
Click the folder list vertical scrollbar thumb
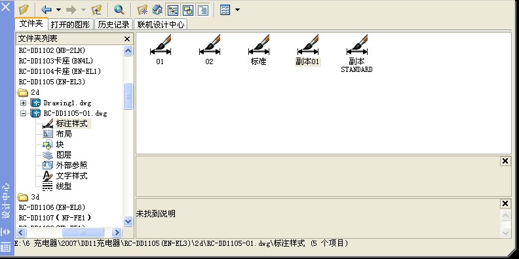coord(128,96)
